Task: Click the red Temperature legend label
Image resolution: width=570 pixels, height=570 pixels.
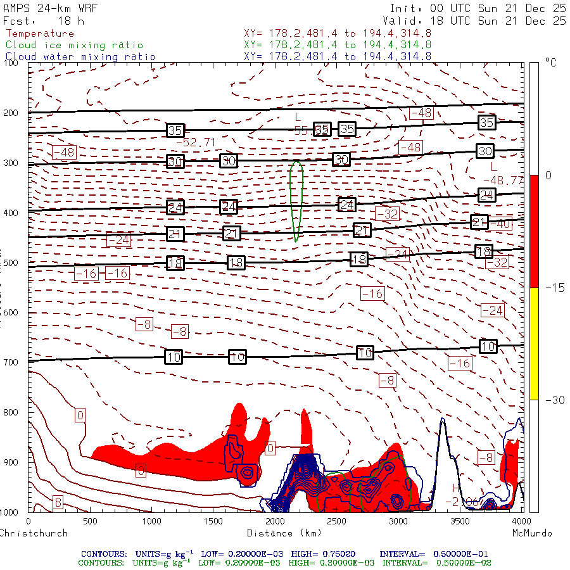Action: 40,34
